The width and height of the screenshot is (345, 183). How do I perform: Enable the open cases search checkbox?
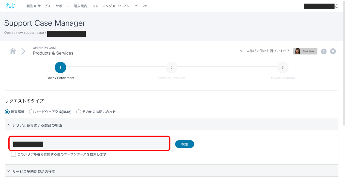point(13,154)
